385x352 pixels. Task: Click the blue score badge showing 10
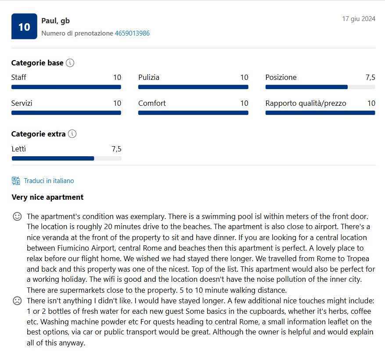[x=24, y=26]
